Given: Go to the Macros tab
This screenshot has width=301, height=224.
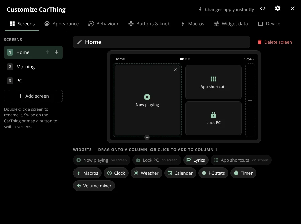Looking at the screenshot, I should 193,24.
